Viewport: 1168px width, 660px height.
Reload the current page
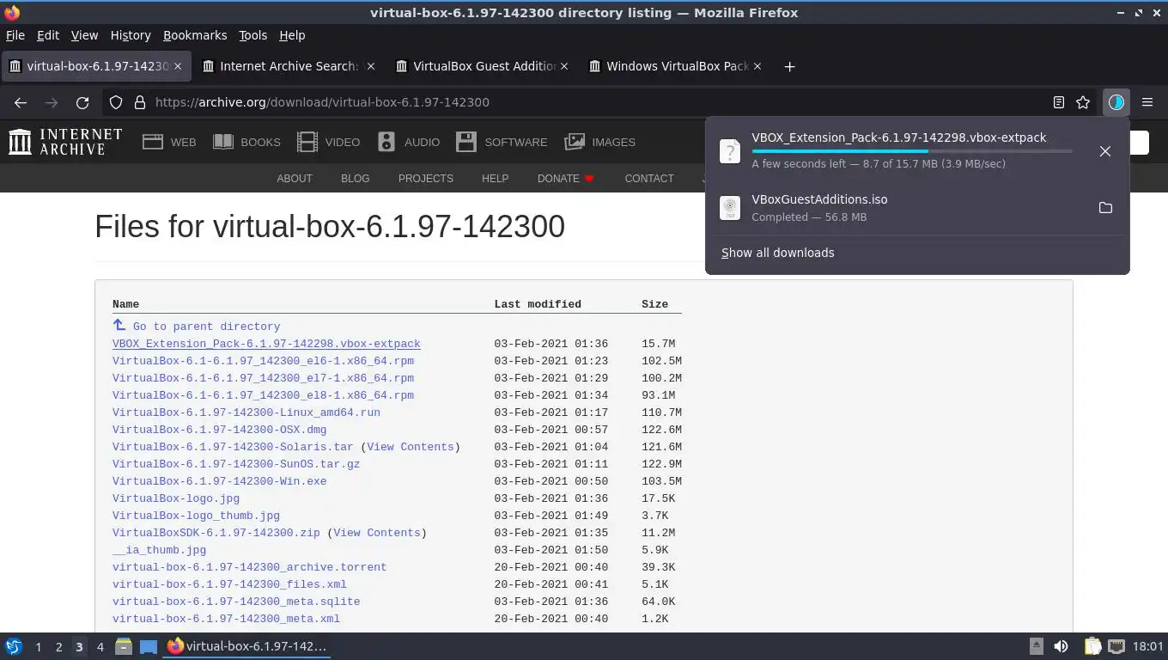pos(82,102)
